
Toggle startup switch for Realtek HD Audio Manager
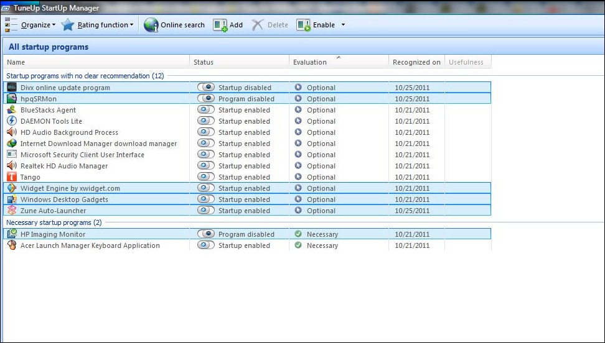click(205, 165)
